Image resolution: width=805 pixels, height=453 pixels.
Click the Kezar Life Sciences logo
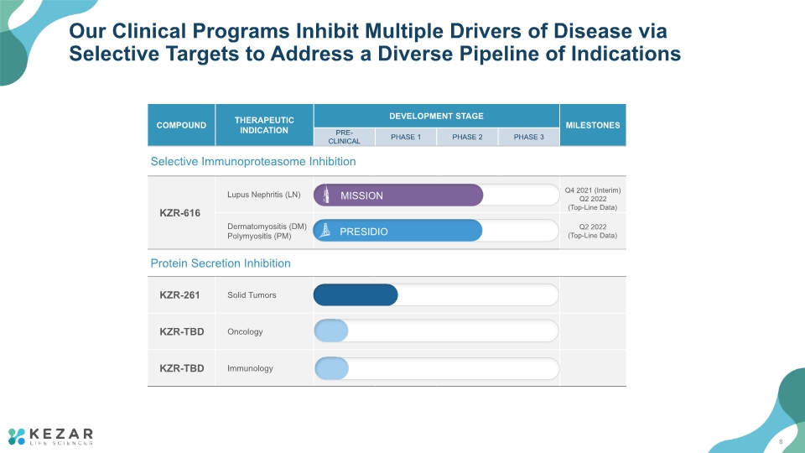(x=50, y=436)
